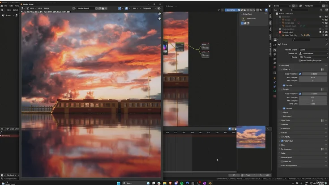This screenshot has width=329, height=185.
Task: Toggle Render Denoise checkbox
Action: click(x=284, y=109)
